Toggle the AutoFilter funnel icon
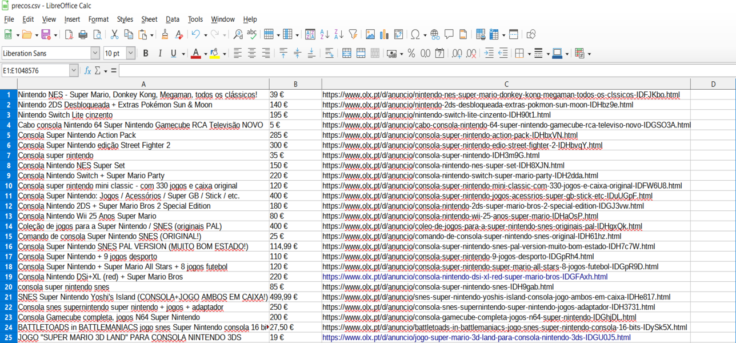Image resolution: width=736 pixels, height=343 pixels. (353, 35)
